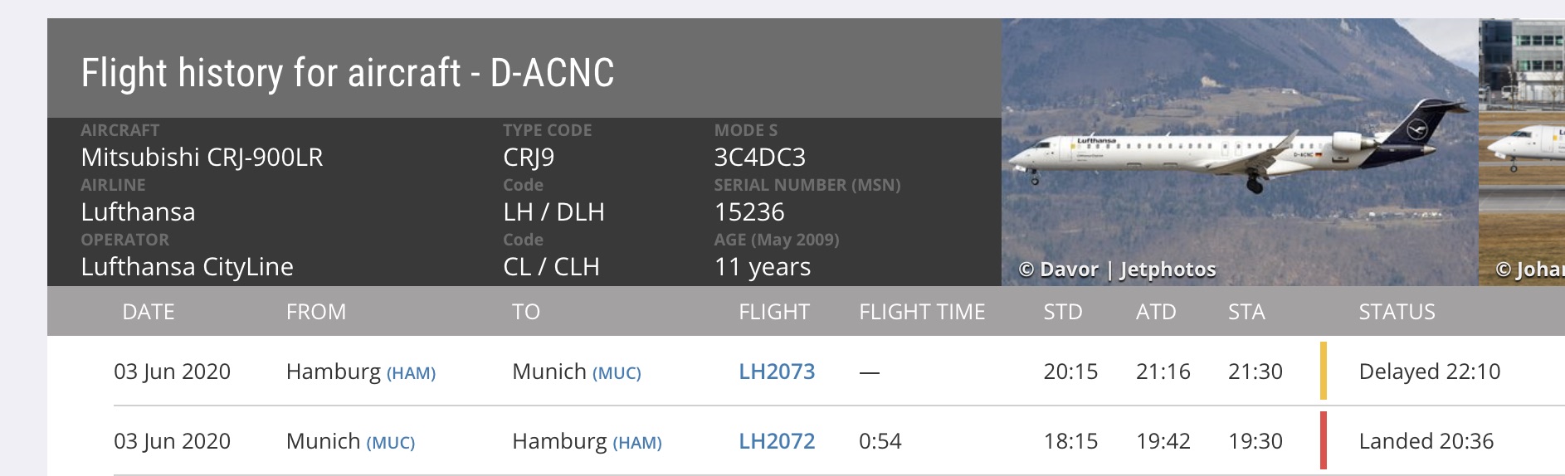This screenshot has width=1565, height=476.
Task: Click the Lufthansa CityLine operator name
Action: click(x=187, y=267)
